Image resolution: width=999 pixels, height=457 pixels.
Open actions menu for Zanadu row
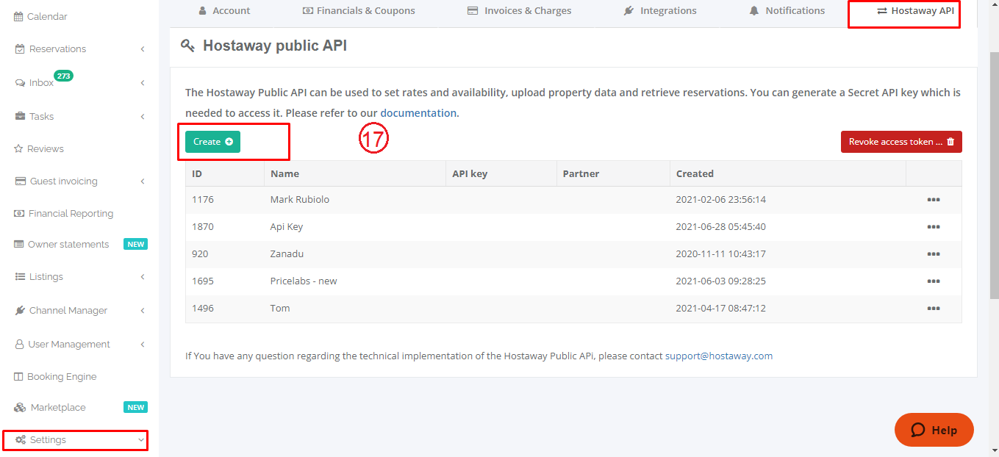pos(934,254)
